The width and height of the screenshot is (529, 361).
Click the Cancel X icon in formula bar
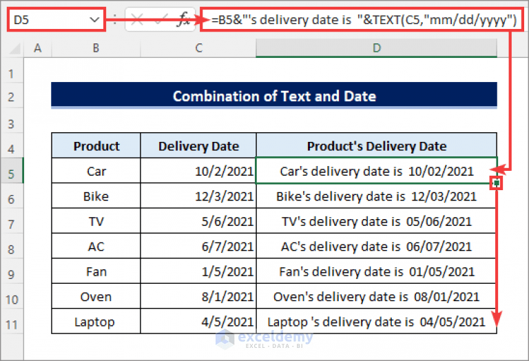click(136, 19)
